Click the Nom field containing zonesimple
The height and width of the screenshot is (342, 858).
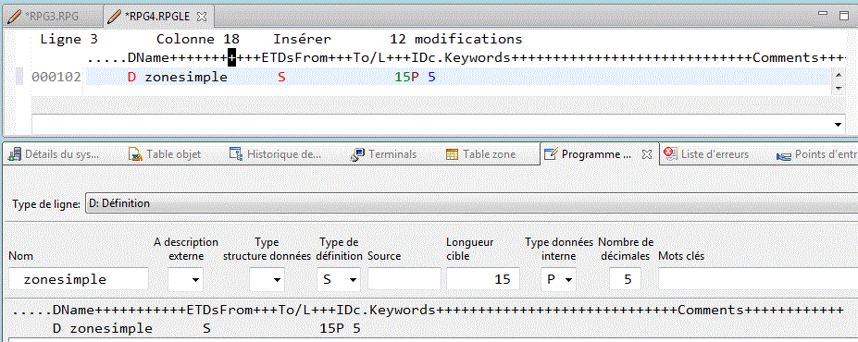pos(79,279)
